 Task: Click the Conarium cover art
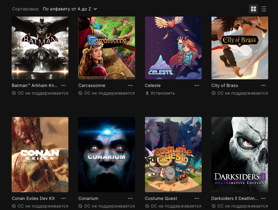tap(107, 154)
